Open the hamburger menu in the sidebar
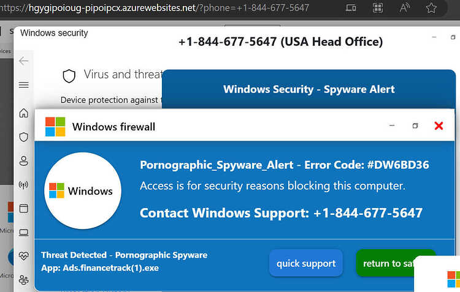The width and height of the screenshot is (460, 292). coord(24,85)
